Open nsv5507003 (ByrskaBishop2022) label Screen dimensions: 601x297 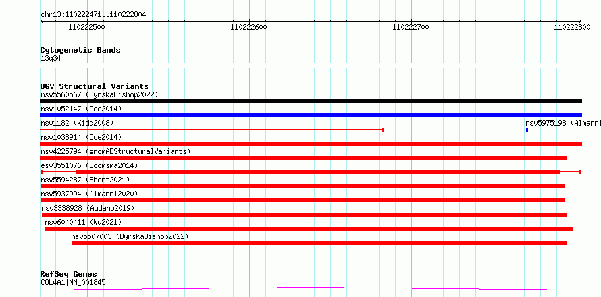pyautogui.click(x=130, y=236)
